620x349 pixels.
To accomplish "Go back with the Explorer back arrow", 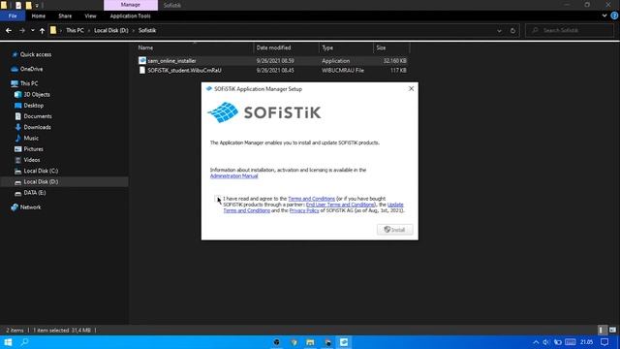I will 9,30.
